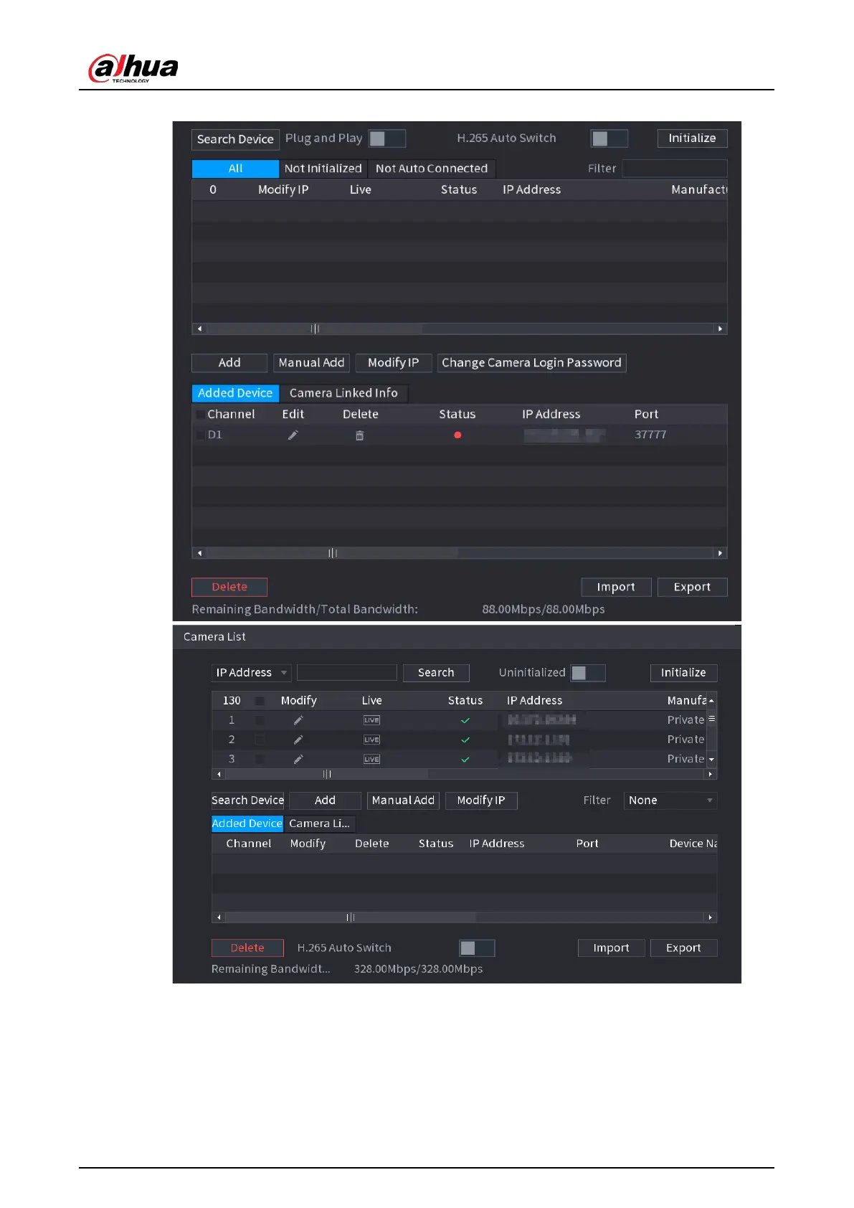Switch to the Not Auto Connected tab
Screen dimensions: 854x1208
point(432,169)
